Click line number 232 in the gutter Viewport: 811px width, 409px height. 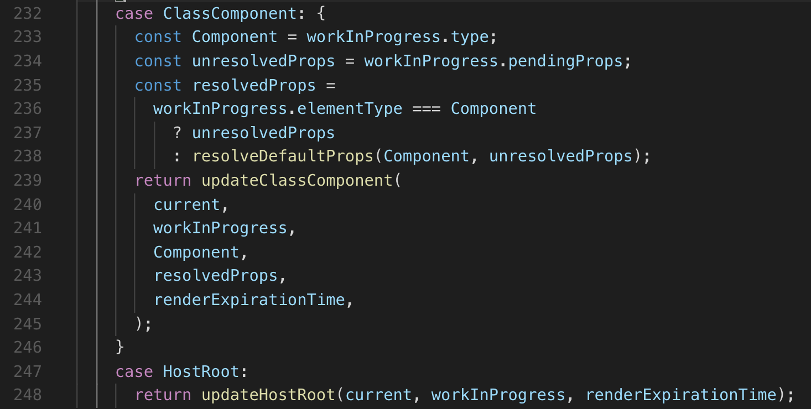pos(28,13)
